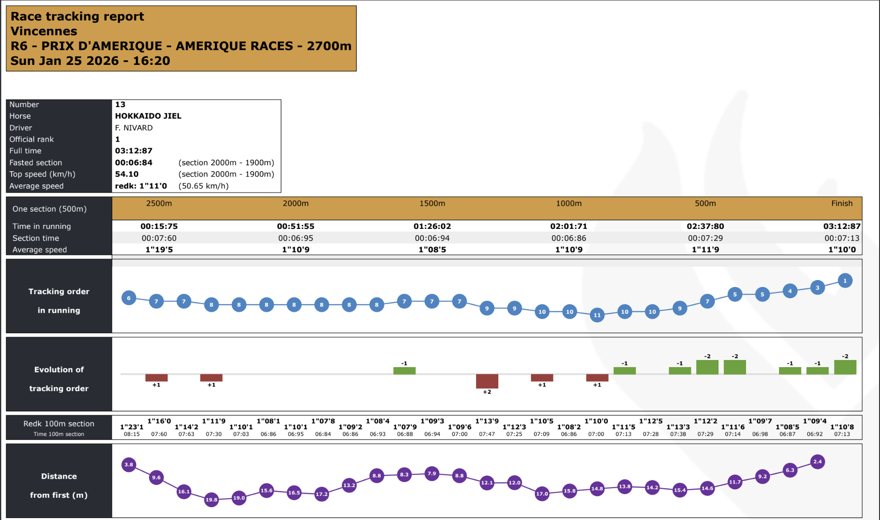
Task: Click the blue tracking order circle showing 6
Action: 129,298
